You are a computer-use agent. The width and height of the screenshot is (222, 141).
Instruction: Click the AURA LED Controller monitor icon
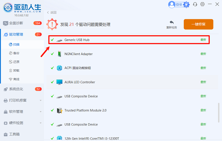pos(60,82)
